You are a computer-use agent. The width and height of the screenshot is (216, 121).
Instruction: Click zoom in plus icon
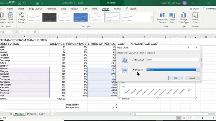213,118
